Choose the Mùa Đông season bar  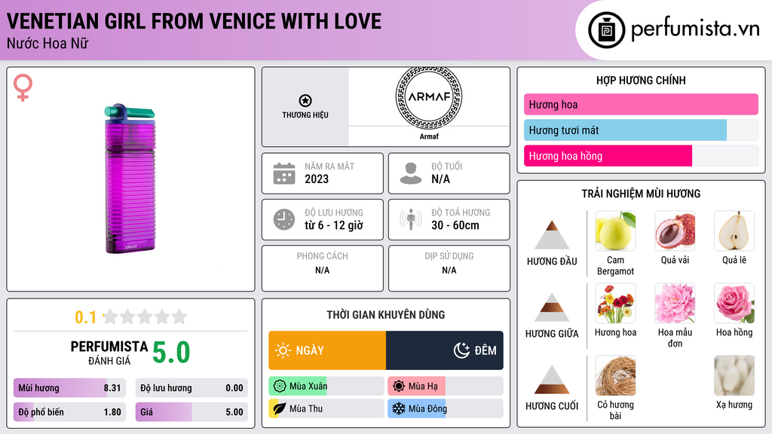click(x=445, y=408)
